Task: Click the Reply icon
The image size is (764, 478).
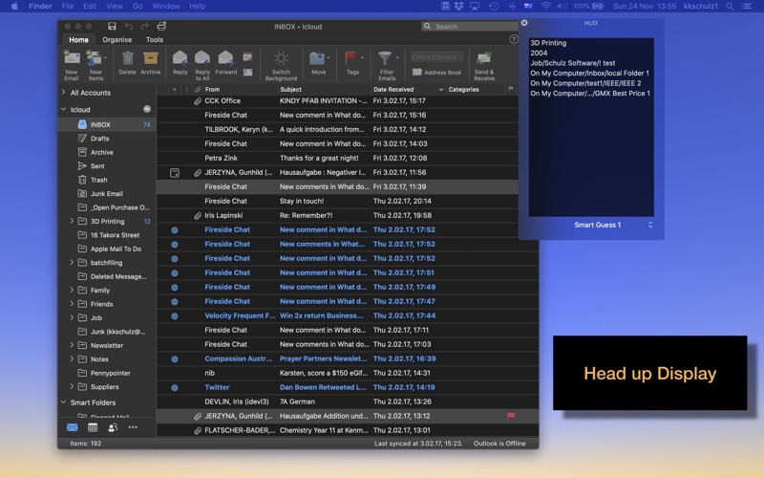Action: click(180, 58)
